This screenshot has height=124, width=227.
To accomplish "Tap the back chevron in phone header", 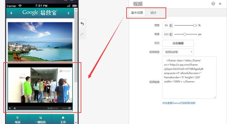I will pyautogui.click(x=68, y=13).
